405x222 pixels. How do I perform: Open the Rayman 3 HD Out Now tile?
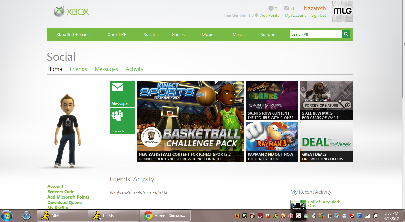click(x=272, y=142)
